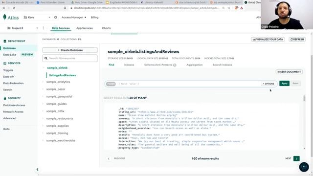This screenshot has width=313, height=176.
Task: Open the Search Indexes tab
Action: click(223, 65)
